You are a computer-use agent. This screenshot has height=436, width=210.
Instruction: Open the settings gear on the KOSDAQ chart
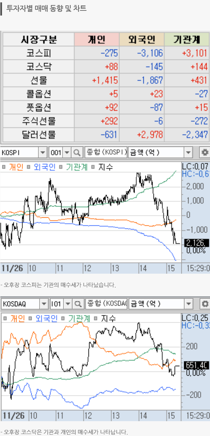tap(204, 304)
